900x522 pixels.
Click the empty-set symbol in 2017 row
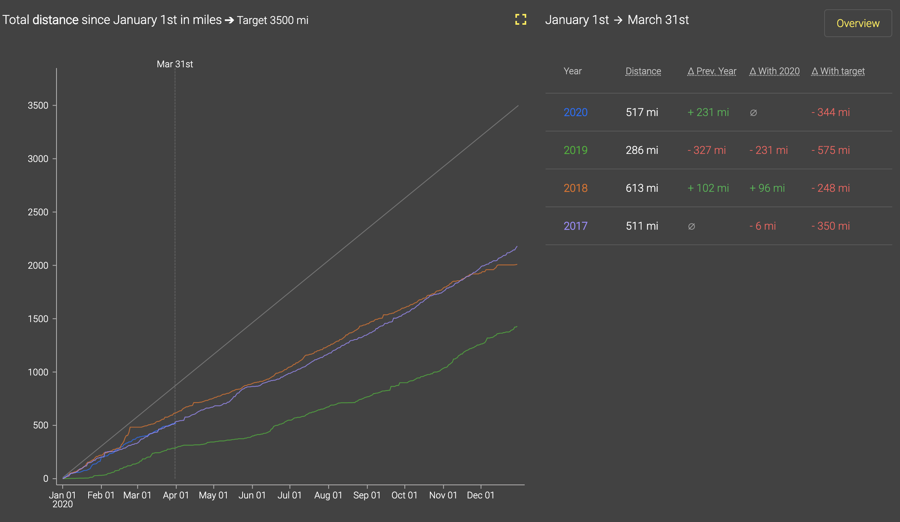pyautogui.click(x=691, y=227)
